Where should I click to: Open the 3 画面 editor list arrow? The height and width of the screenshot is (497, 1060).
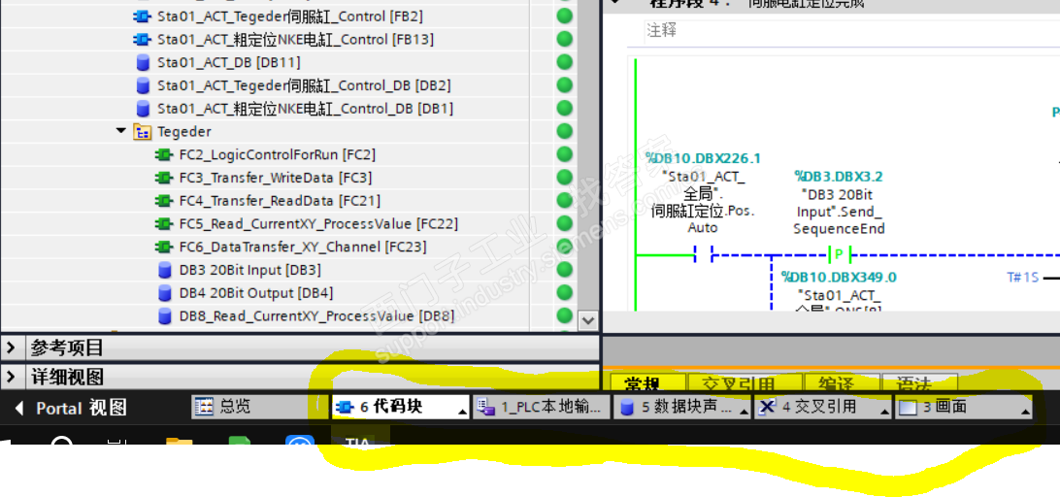(1025, 412)
